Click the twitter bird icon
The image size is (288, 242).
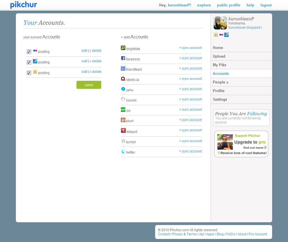[x=123, y=151]
